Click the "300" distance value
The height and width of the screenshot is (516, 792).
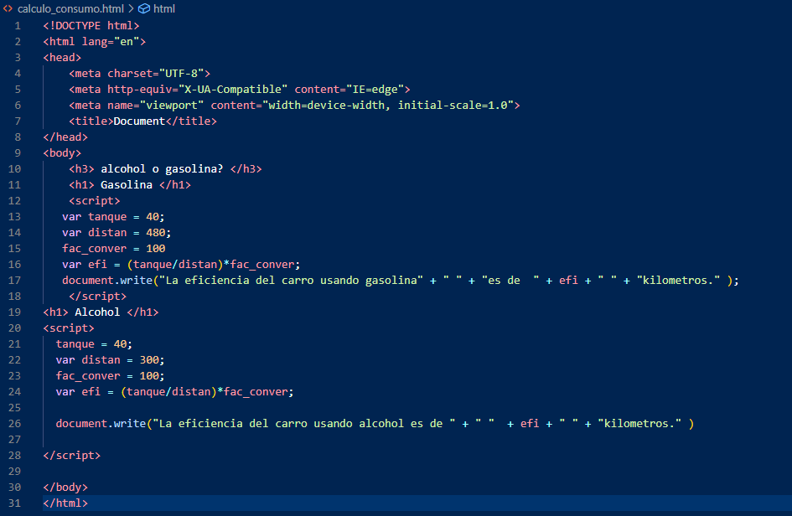click(149, 359)
